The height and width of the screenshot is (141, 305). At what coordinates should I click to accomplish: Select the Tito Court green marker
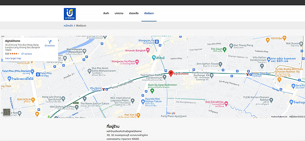(x=225, y=49)
